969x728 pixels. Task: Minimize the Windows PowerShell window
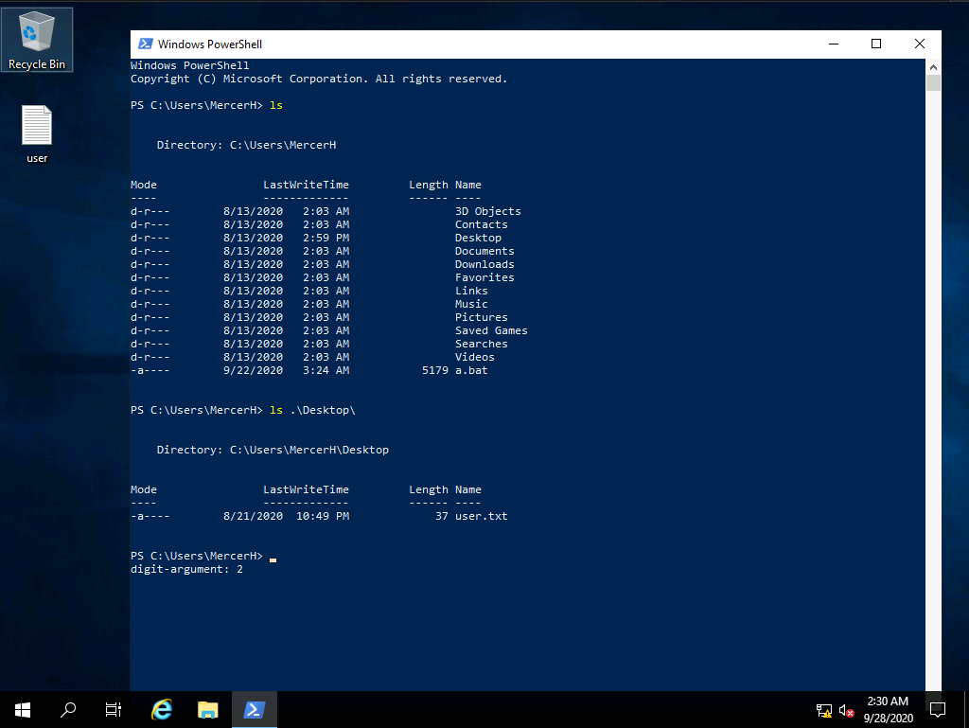833,44
